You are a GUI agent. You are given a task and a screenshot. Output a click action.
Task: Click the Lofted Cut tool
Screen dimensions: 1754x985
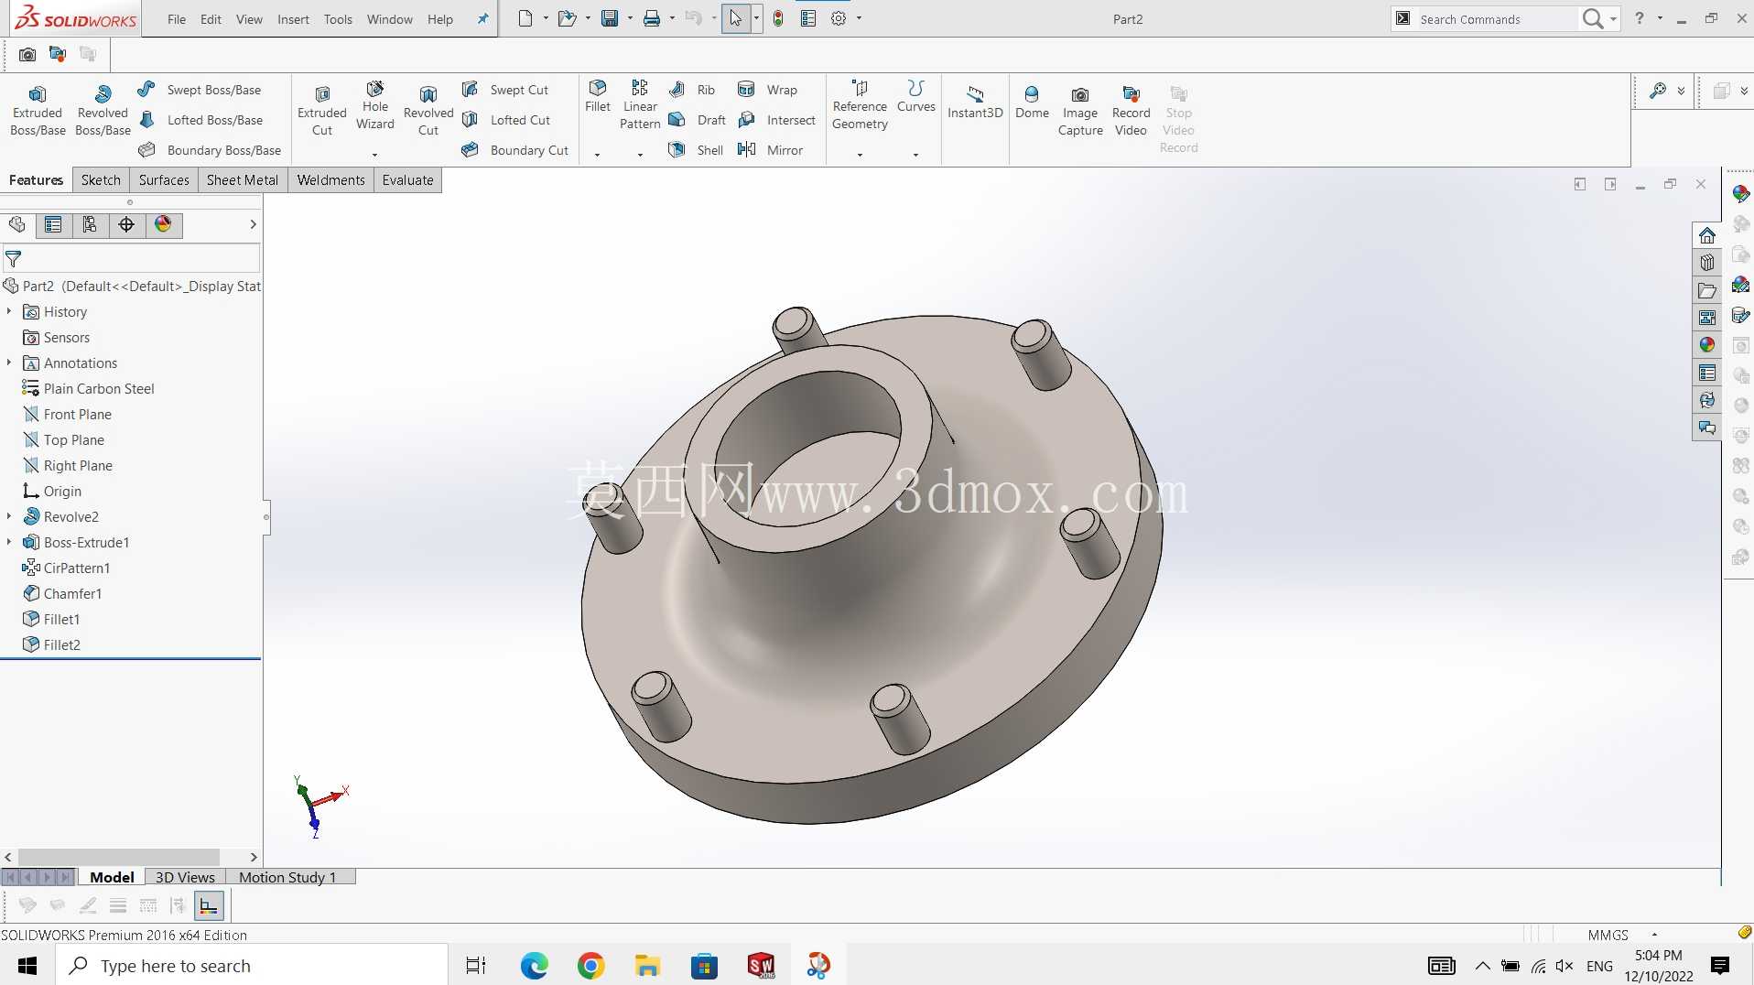[x=506, y=120]
